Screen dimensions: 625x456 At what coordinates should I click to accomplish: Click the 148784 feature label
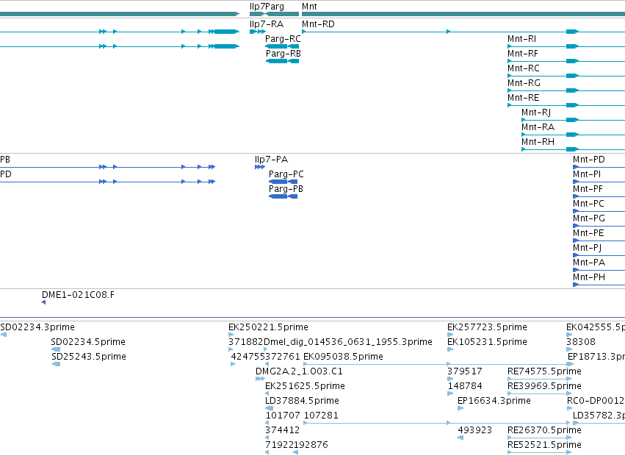click(465, 386)
